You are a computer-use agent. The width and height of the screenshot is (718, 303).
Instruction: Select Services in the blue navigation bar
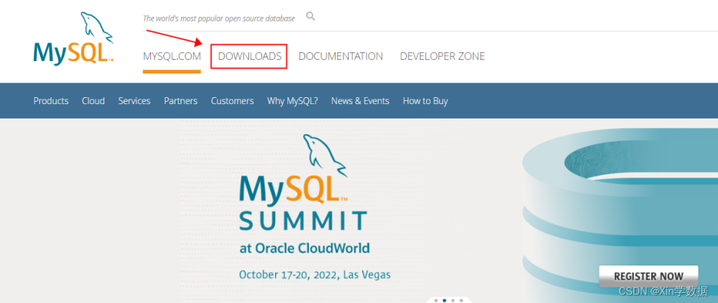134,101
